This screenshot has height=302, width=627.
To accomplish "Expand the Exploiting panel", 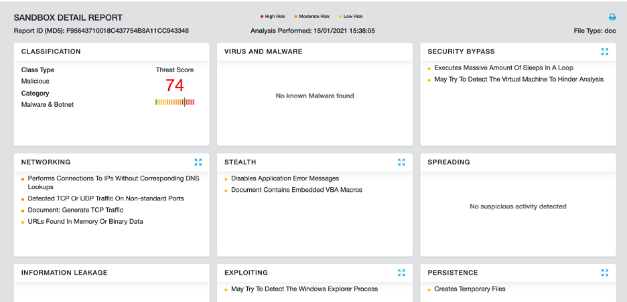I will click(401, 273).
